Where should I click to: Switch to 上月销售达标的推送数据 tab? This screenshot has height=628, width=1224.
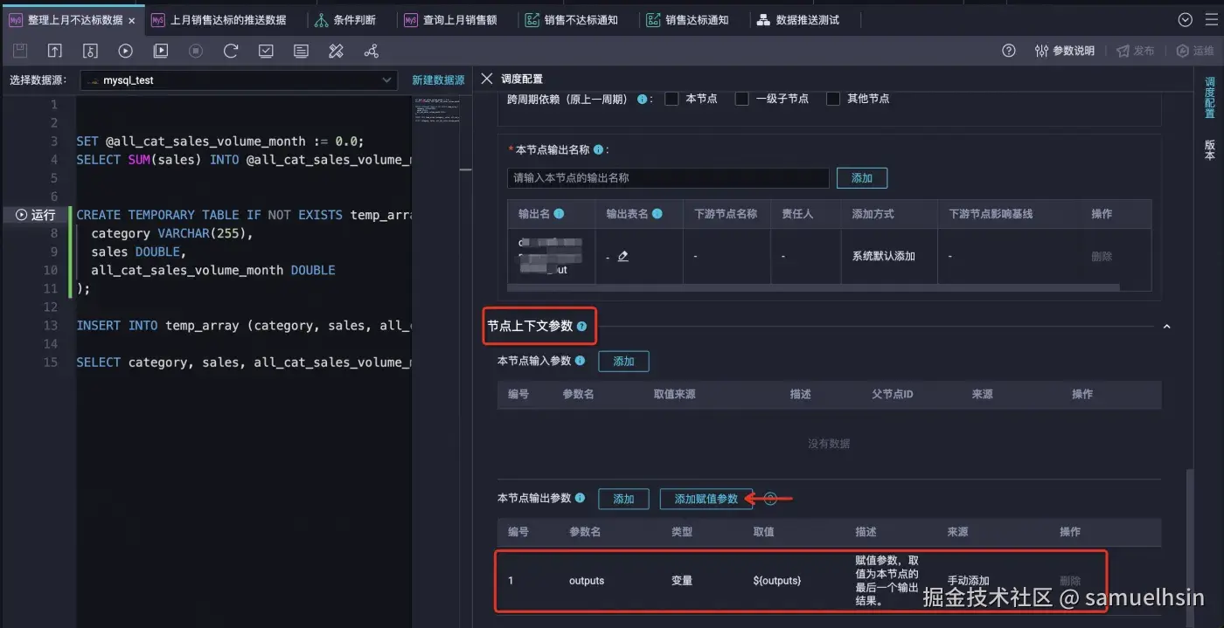[x=219, y=19]
